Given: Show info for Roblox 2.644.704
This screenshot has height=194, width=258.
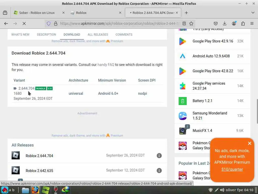Looking at the screenshot, I should (x=159, y=156).
